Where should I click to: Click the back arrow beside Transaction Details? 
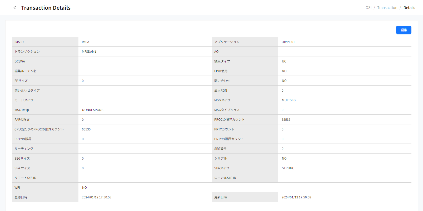[15, 8]
